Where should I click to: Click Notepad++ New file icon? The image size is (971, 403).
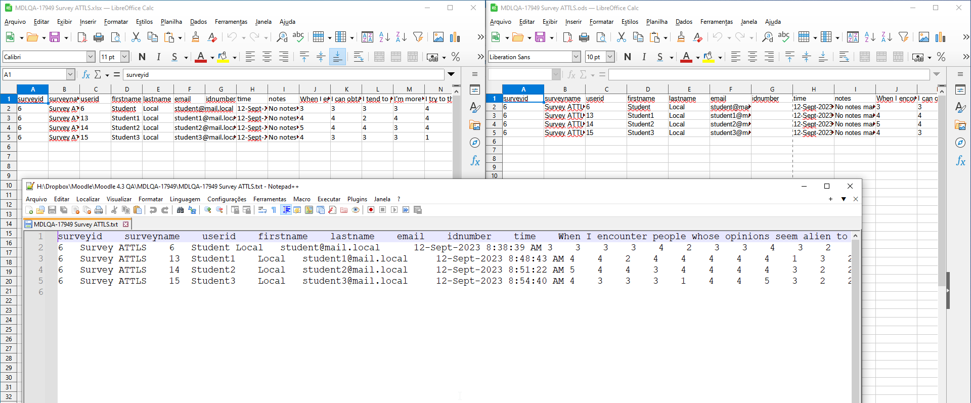tap(29, 210)
